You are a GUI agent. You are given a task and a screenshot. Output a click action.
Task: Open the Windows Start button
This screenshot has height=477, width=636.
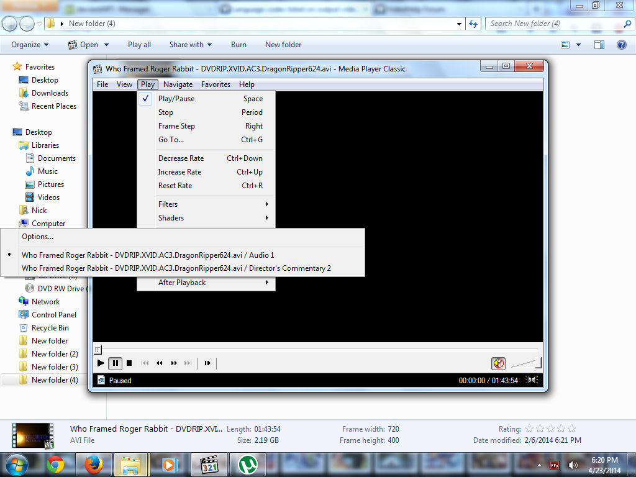point(16,465)
